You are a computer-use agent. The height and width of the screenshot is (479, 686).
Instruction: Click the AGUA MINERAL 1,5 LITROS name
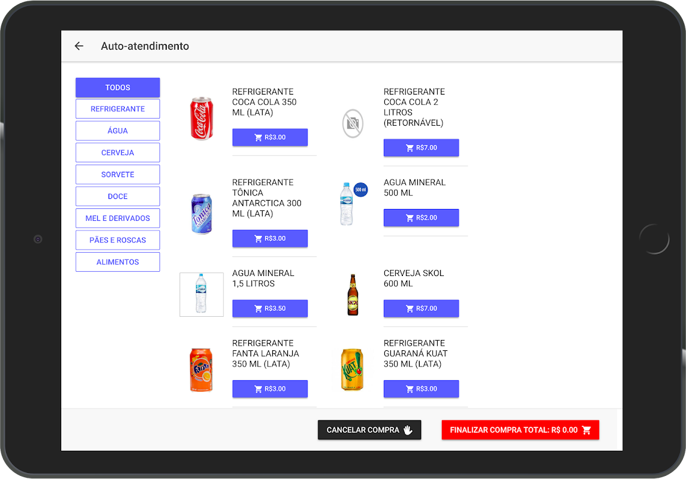pyautogui.click(x=263, y=278)
